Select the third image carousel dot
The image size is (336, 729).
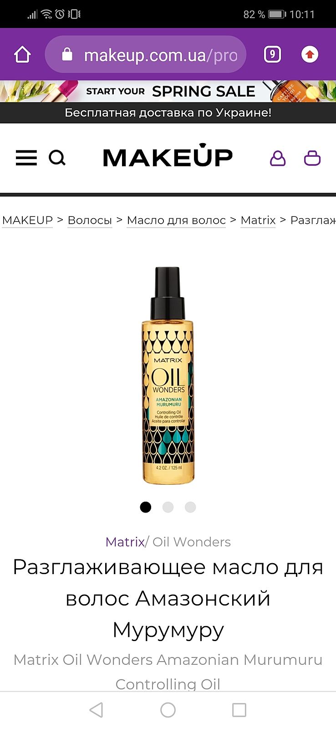click(190, 507)
